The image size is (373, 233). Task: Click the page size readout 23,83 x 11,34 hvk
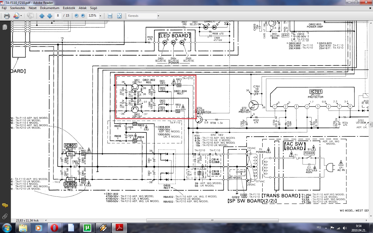point(27,221)
